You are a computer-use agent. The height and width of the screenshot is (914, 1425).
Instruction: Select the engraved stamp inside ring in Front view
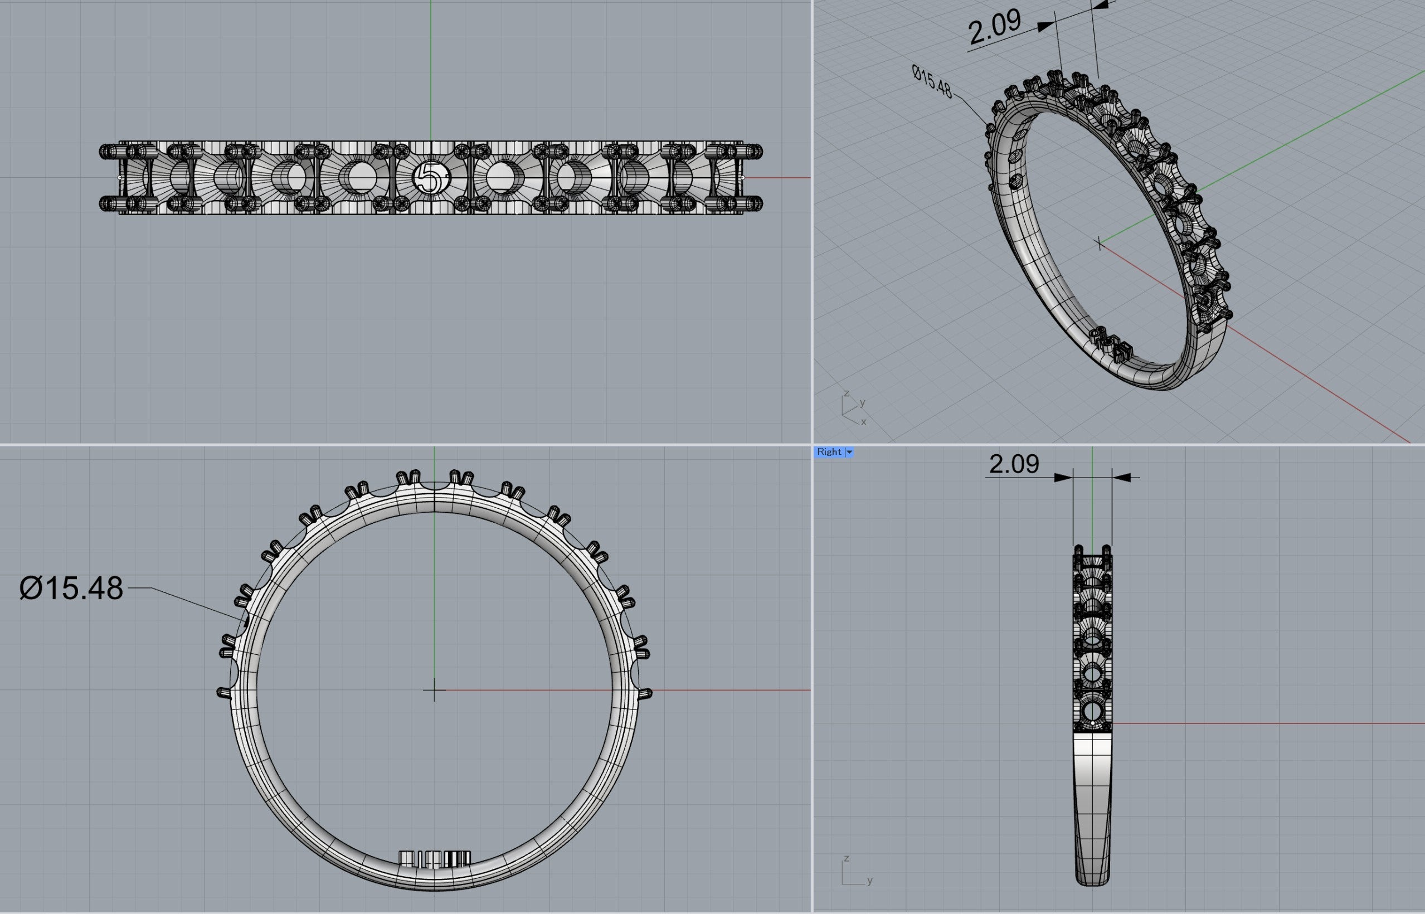[x=435, y=859]
